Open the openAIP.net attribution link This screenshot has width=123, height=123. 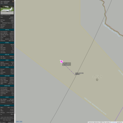click(120, 122)
